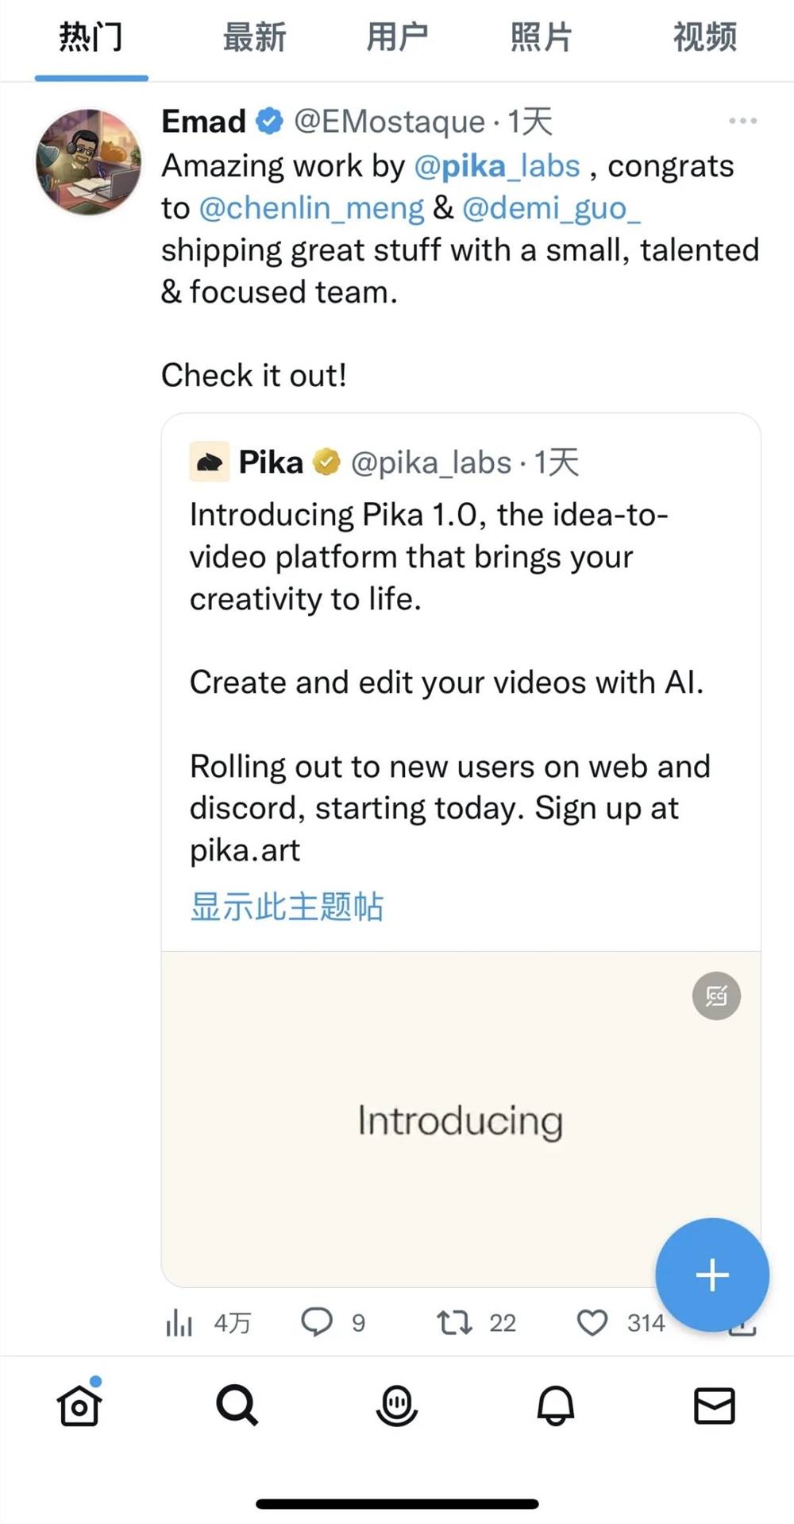Open Messages envelope icon
The height and width of the screenshot is (1524, 794).
714,1405
